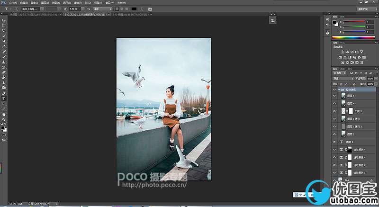The image size is (379, 207).
Task: Add a Hue/Saturation adjustment
Action: [340, 57]
